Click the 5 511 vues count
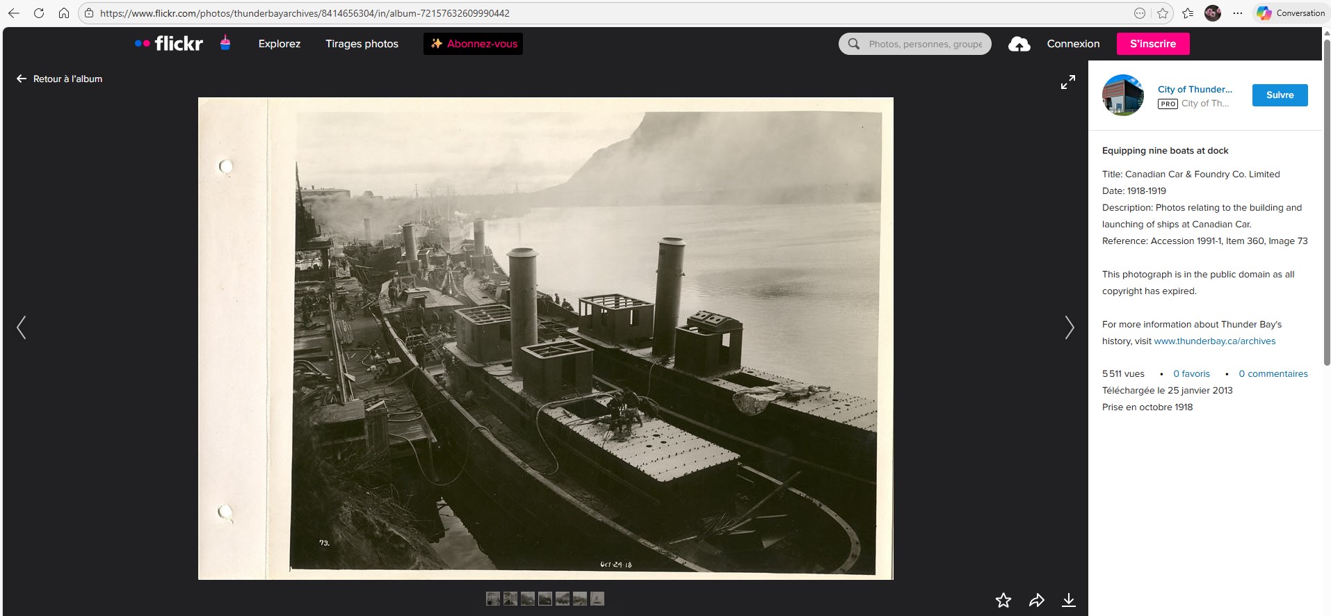 point(1123,374)
